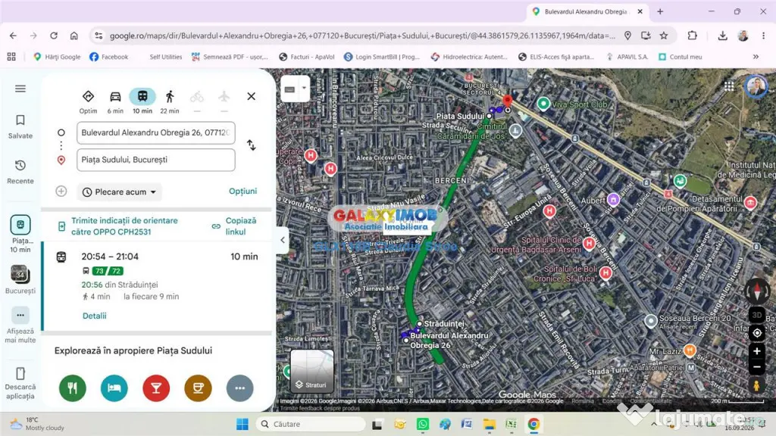Show hotels near Piața Sudului
776x436 pixels.
tap(114, 388)
